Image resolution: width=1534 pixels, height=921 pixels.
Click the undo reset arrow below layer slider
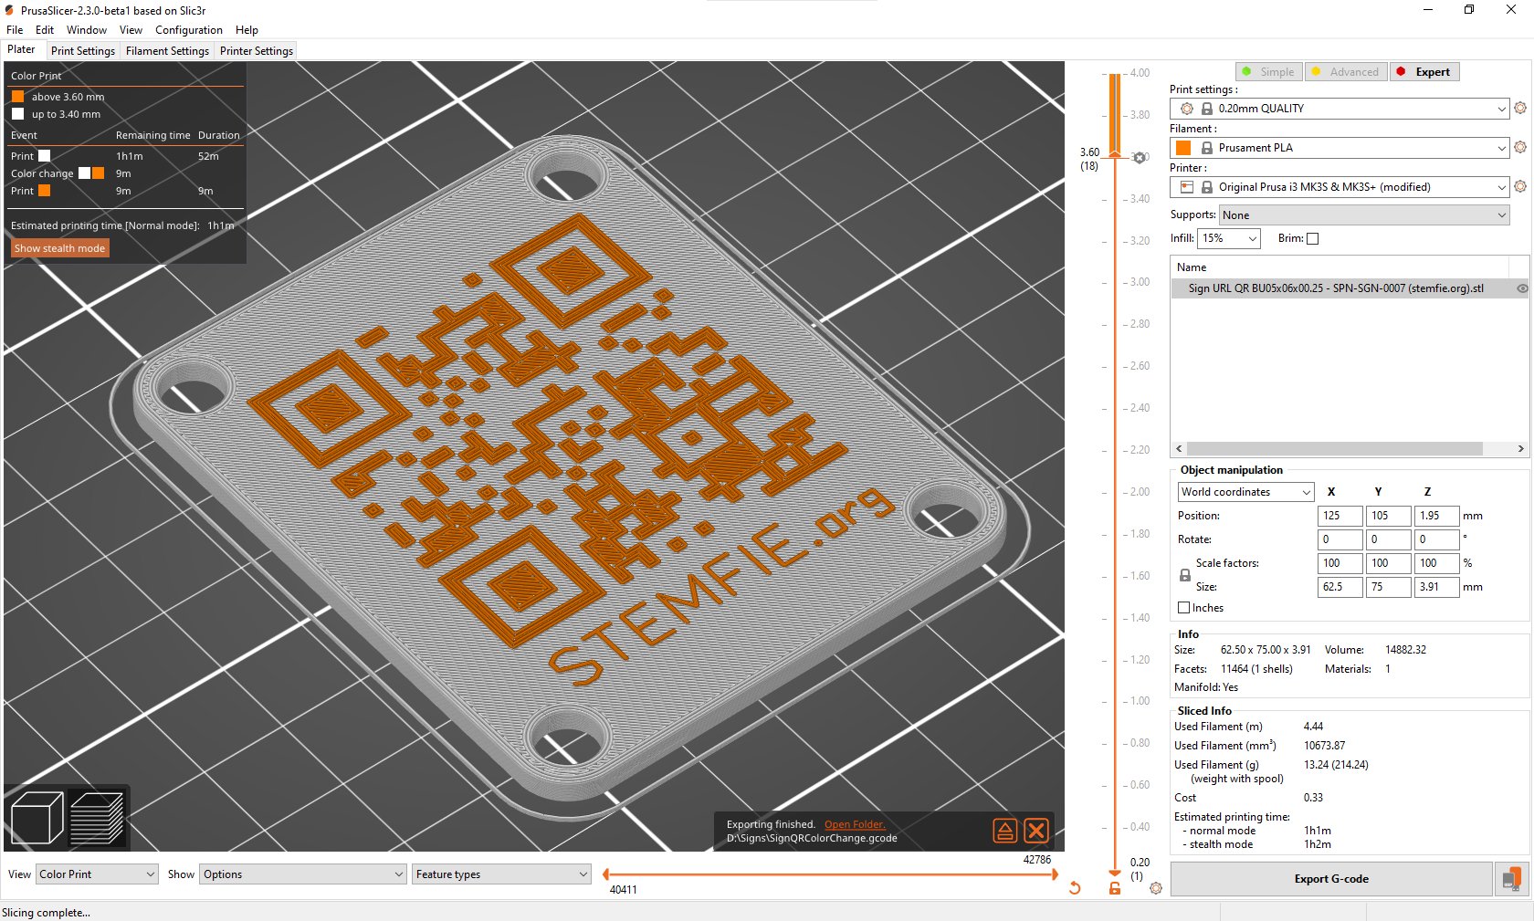tap(1075, 888)
